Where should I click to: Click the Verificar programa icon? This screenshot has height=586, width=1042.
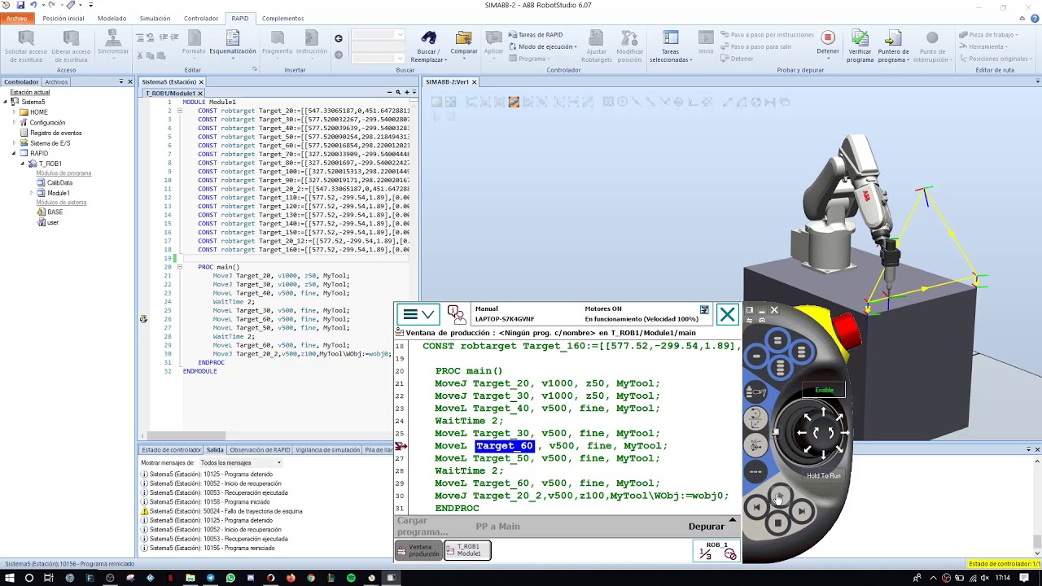(x=860, y=38)
